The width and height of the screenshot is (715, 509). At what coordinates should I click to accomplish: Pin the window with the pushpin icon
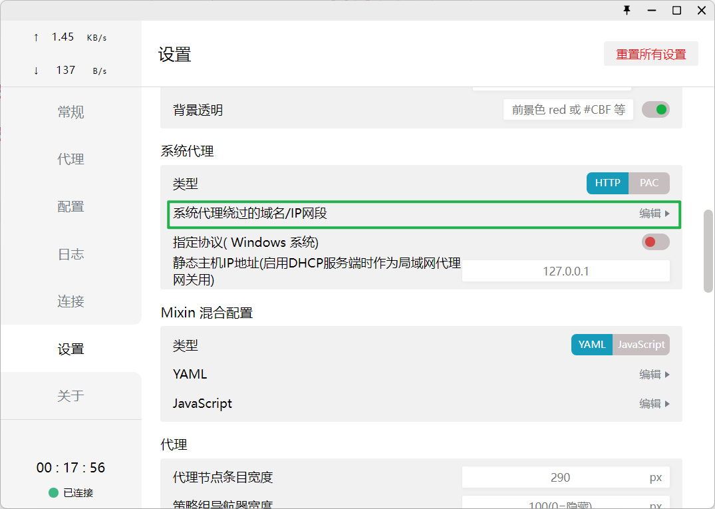click(627, 10)
